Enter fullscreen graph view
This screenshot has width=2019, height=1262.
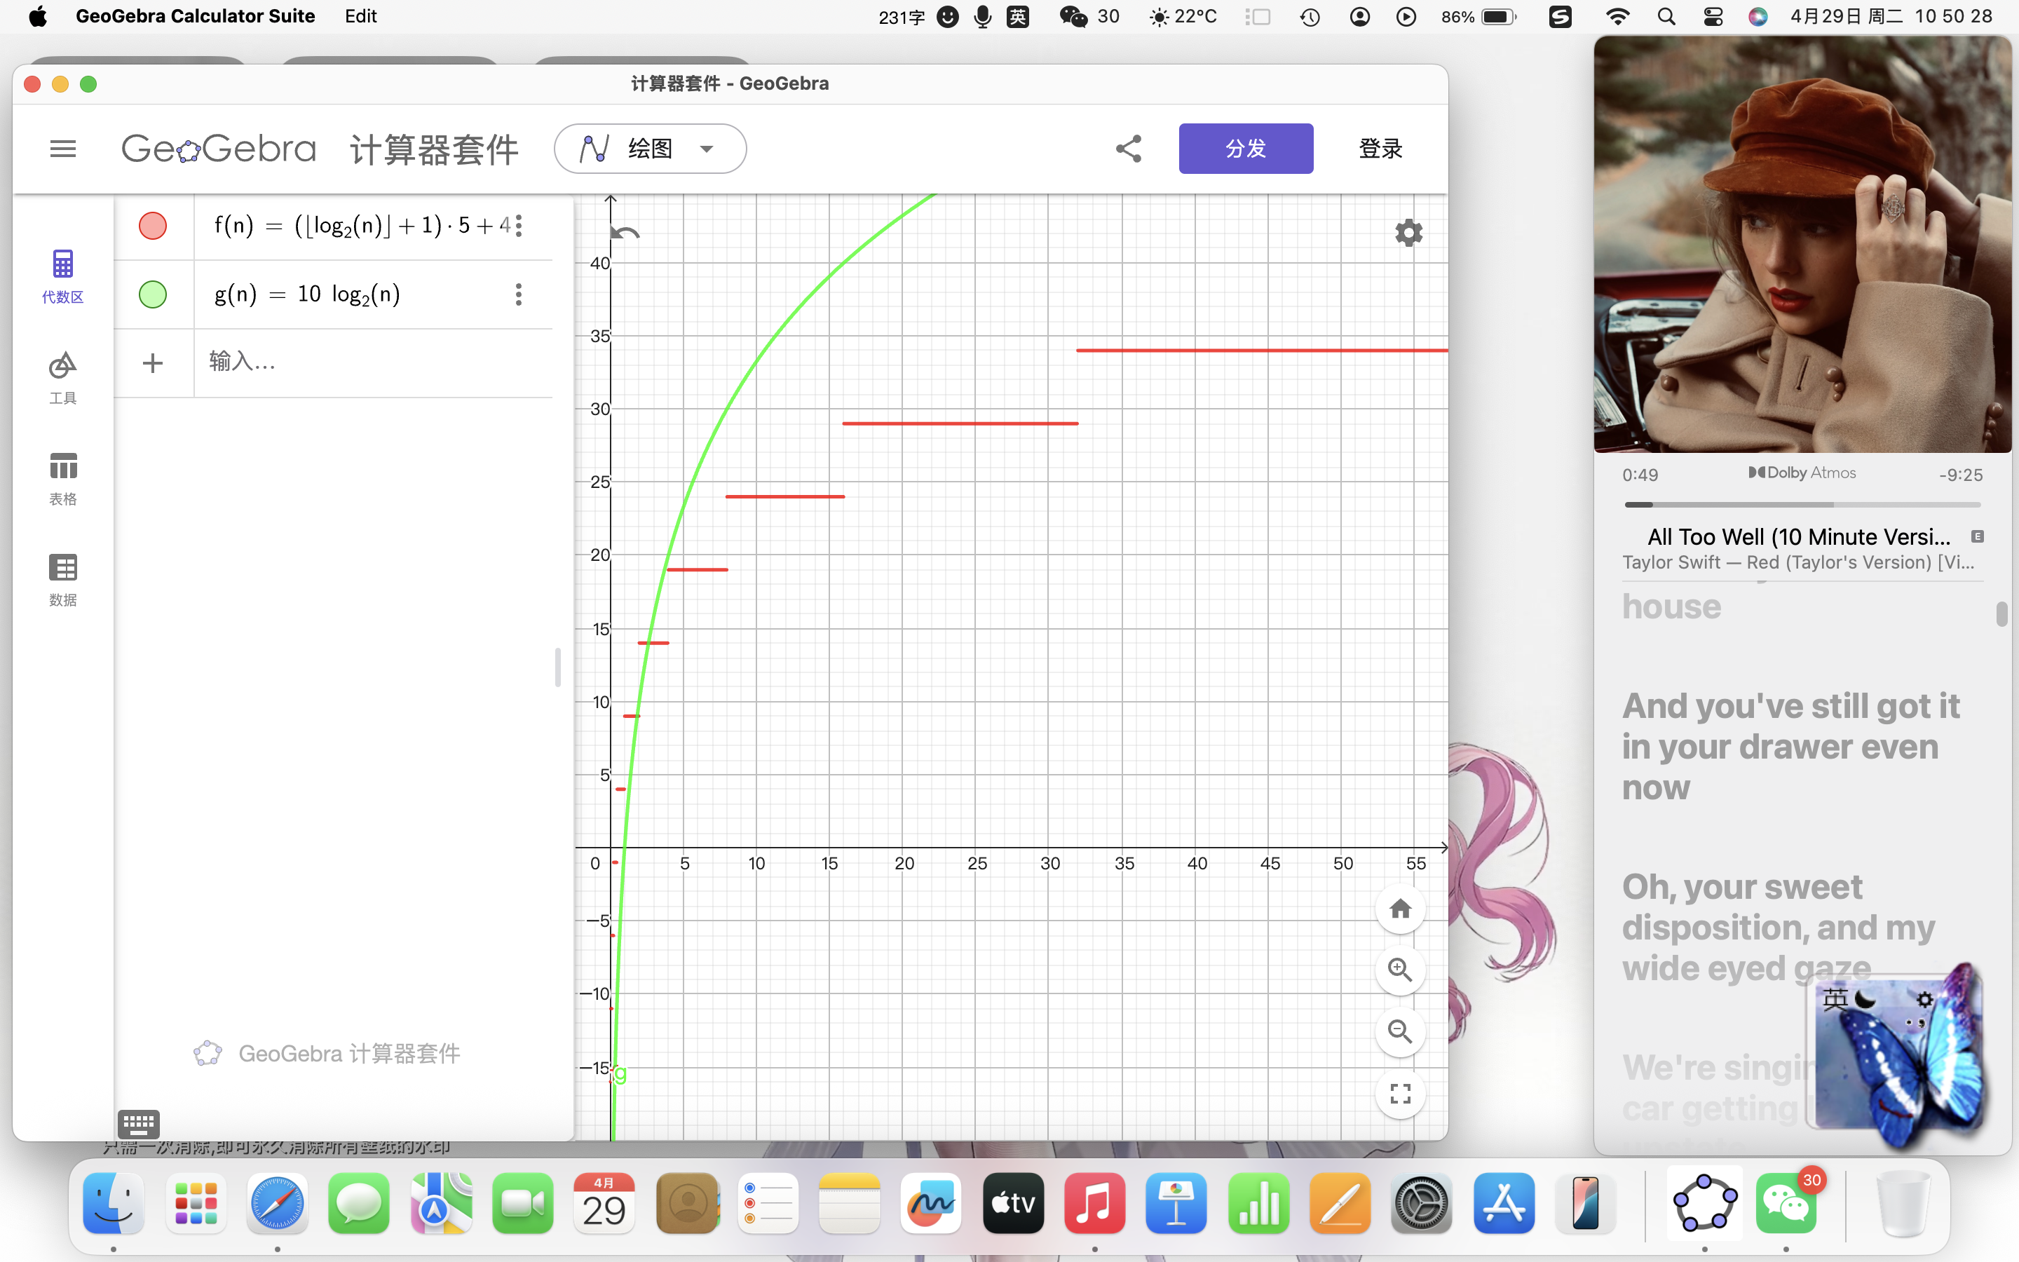[1400, 1094]
